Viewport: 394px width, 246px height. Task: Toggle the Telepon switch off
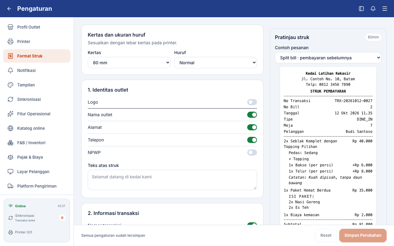(252, 140)
